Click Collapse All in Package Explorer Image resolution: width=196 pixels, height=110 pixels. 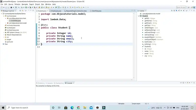pyautogui.click(x=20, y=11)
